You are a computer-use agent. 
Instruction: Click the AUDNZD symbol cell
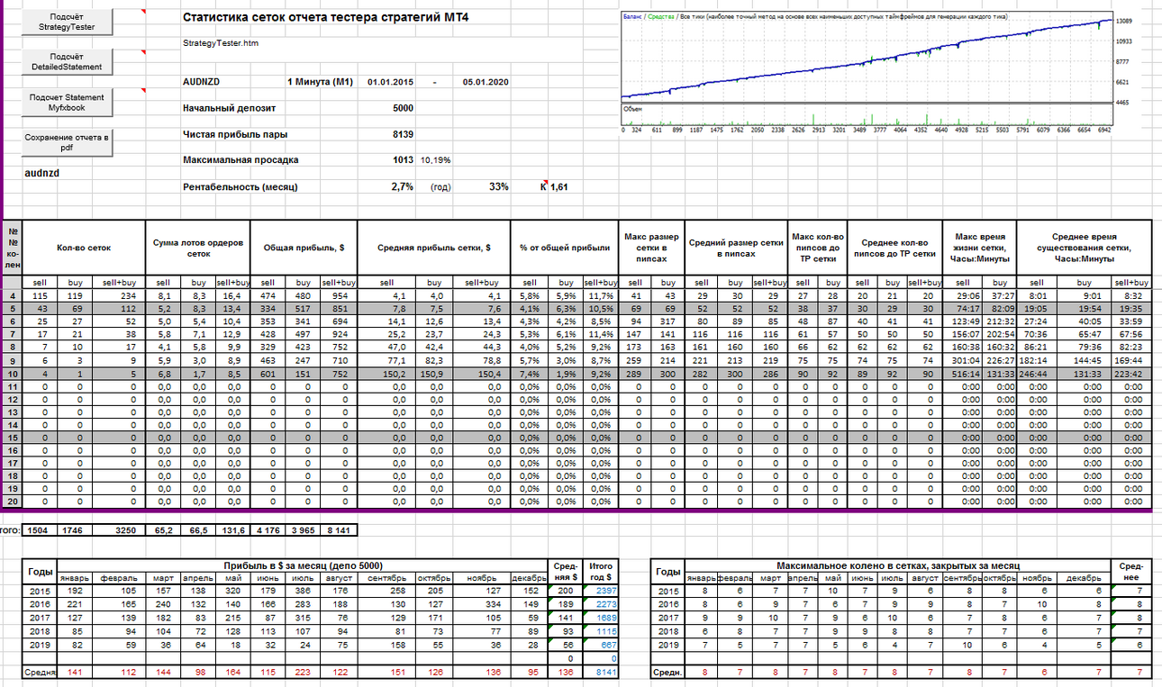click(x=202, y=82)
